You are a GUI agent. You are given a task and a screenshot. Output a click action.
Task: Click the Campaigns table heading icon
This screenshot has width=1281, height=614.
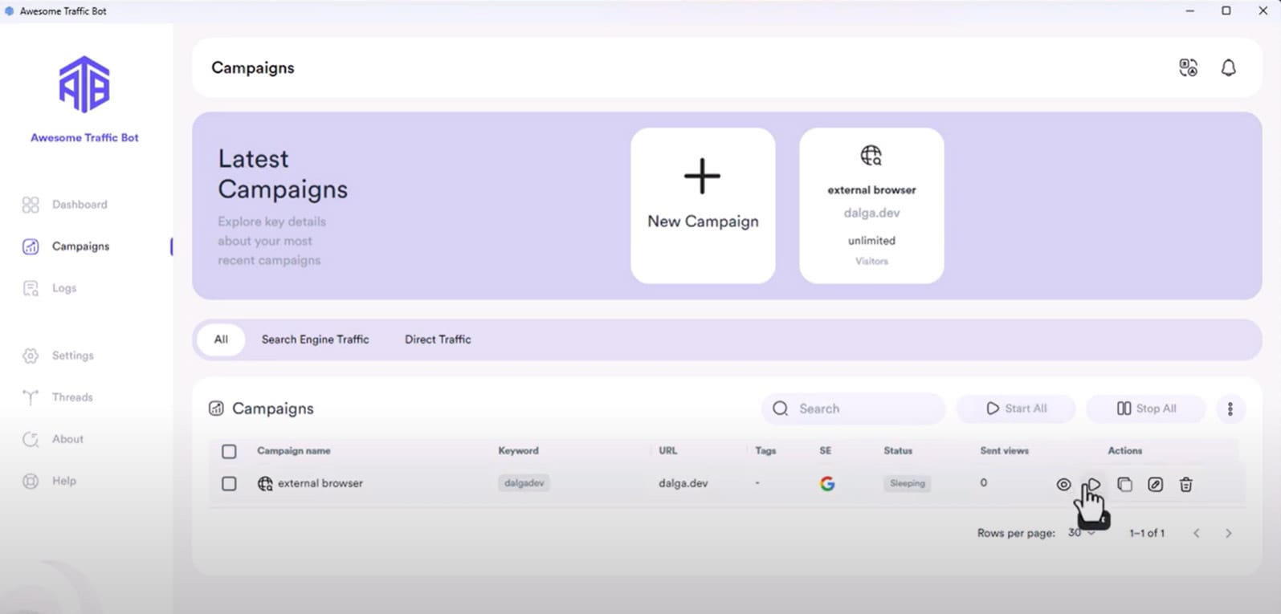[216, 409]
